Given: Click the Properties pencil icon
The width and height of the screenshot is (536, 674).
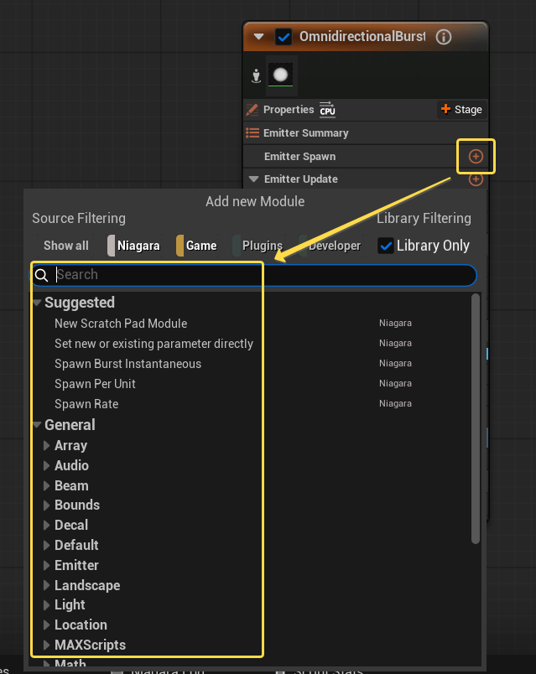Looking at the screenshot, I should point(252,110).
